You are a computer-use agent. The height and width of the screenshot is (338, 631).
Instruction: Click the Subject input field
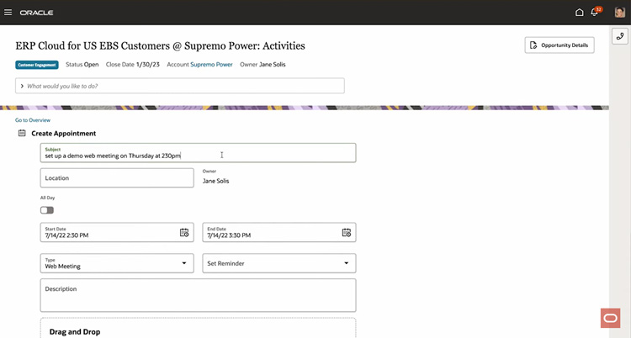pyautogui.click(x=198, y=153)
